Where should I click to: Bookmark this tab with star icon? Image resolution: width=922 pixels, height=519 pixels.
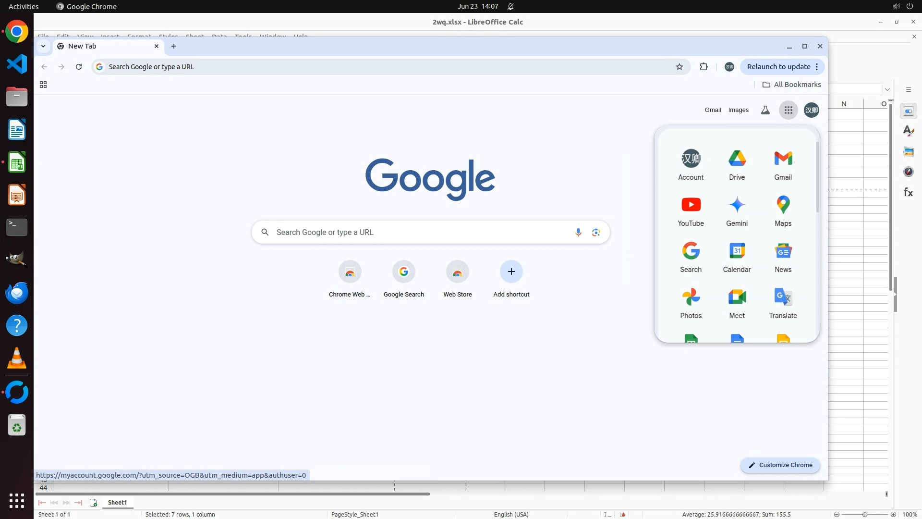679,67
